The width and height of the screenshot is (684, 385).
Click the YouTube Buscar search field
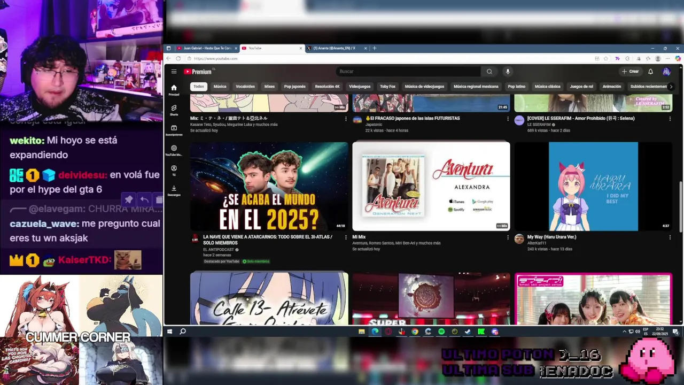408,72
